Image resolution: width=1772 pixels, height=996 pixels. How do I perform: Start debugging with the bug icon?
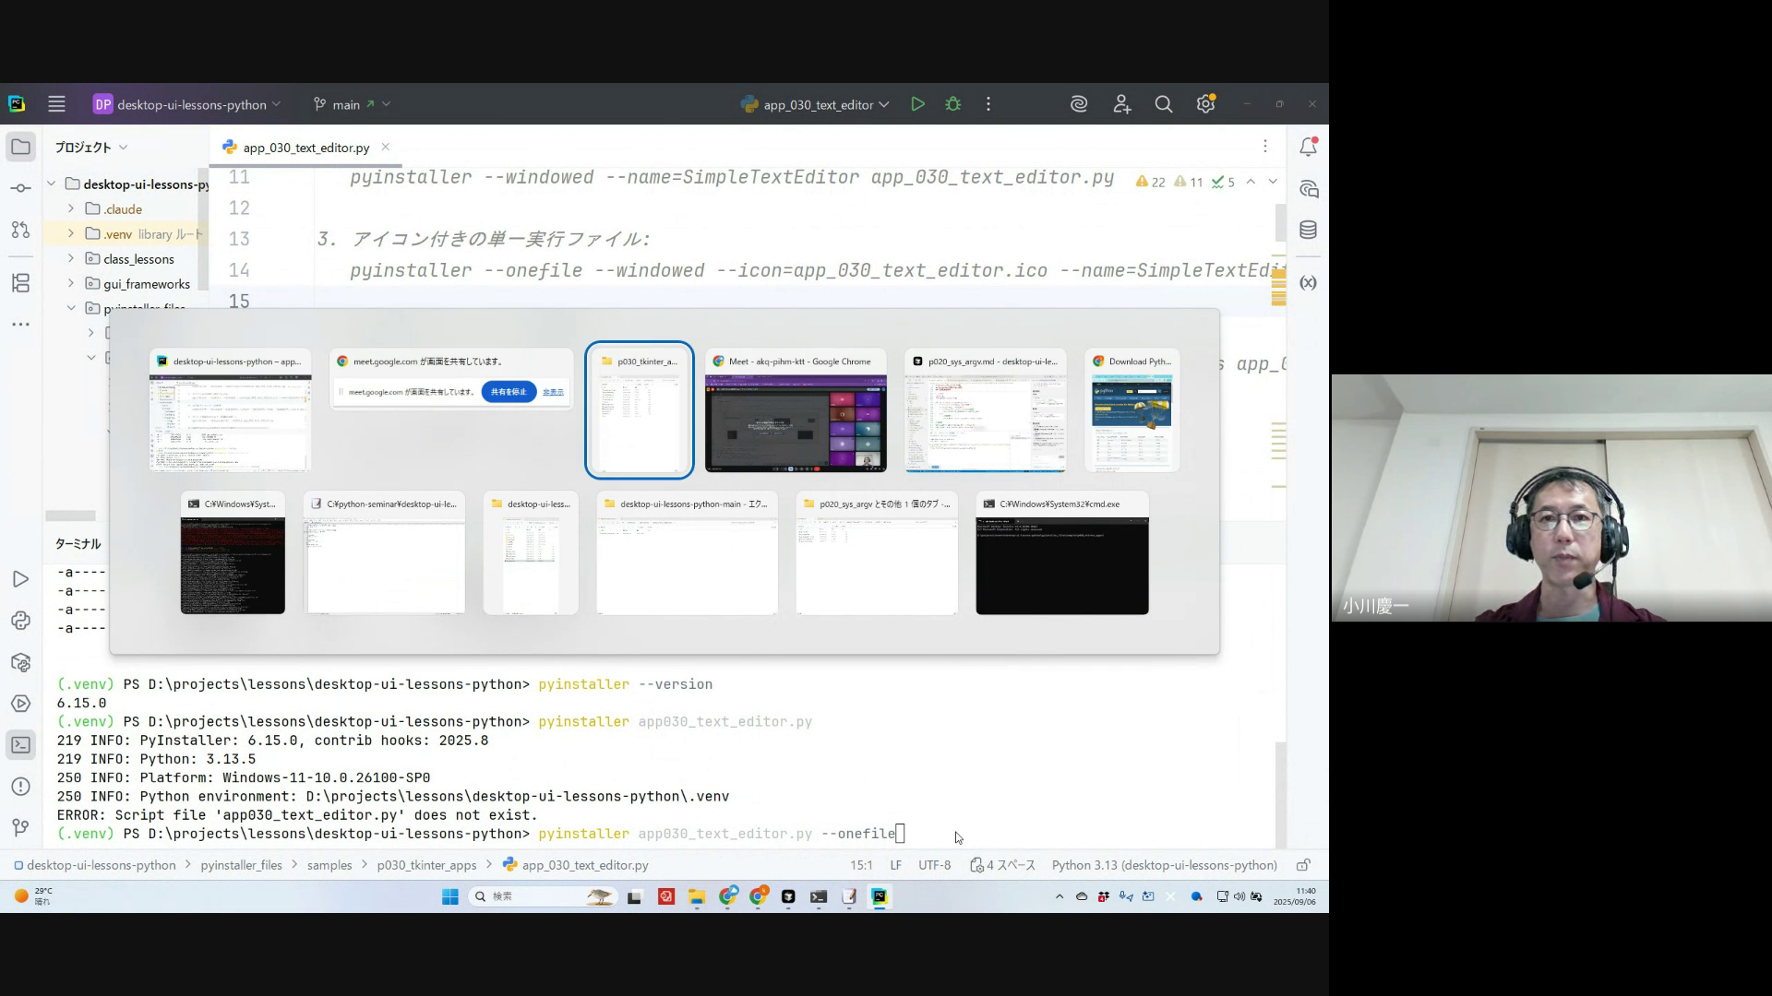(x=953, y=104)
